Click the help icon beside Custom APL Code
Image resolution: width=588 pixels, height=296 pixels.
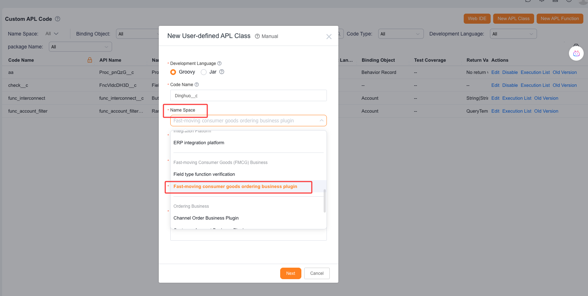click(57, 19)
